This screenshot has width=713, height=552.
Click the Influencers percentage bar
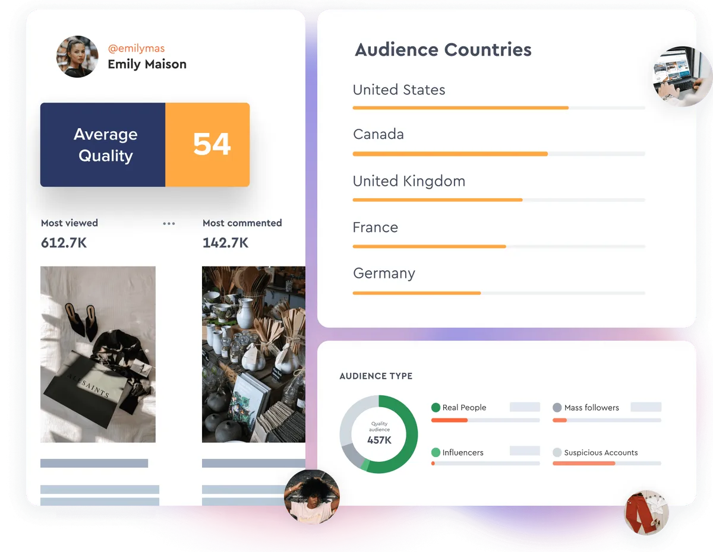485,463
